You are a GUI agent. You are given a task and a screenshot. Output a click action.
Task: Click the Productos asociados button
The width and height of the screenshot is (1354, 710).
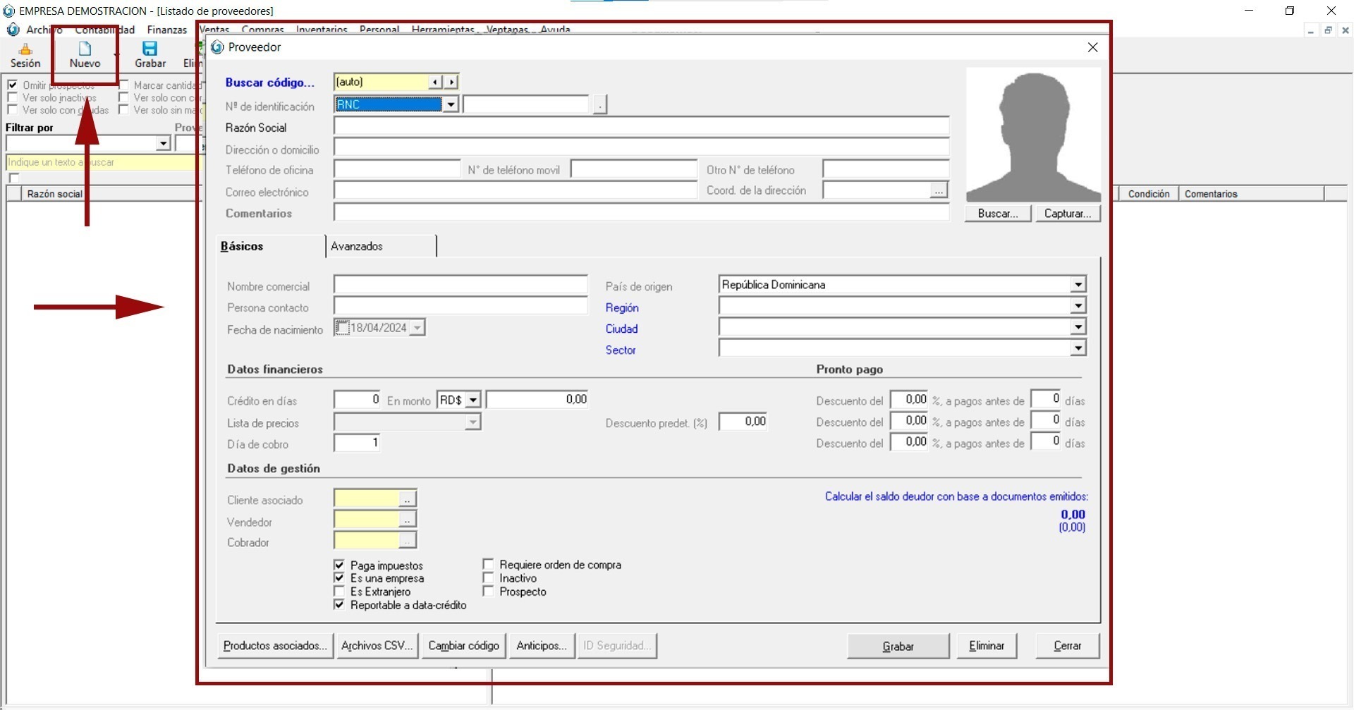[x=274, y=646]
